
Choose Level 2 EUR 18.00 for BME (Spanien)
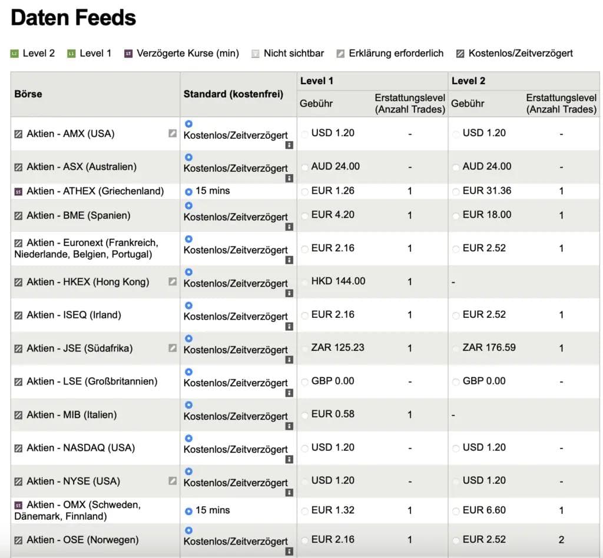[456, 215]
